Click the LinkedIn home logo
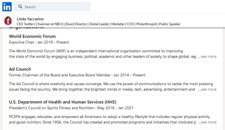The width and height of the screenshot is (225, 130). [x=7, y=7]
